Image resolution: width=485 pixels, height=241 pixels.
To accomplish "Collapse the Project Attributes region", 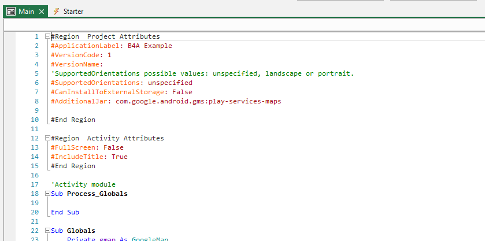I will pyautogui.click(x=47, y=36).
